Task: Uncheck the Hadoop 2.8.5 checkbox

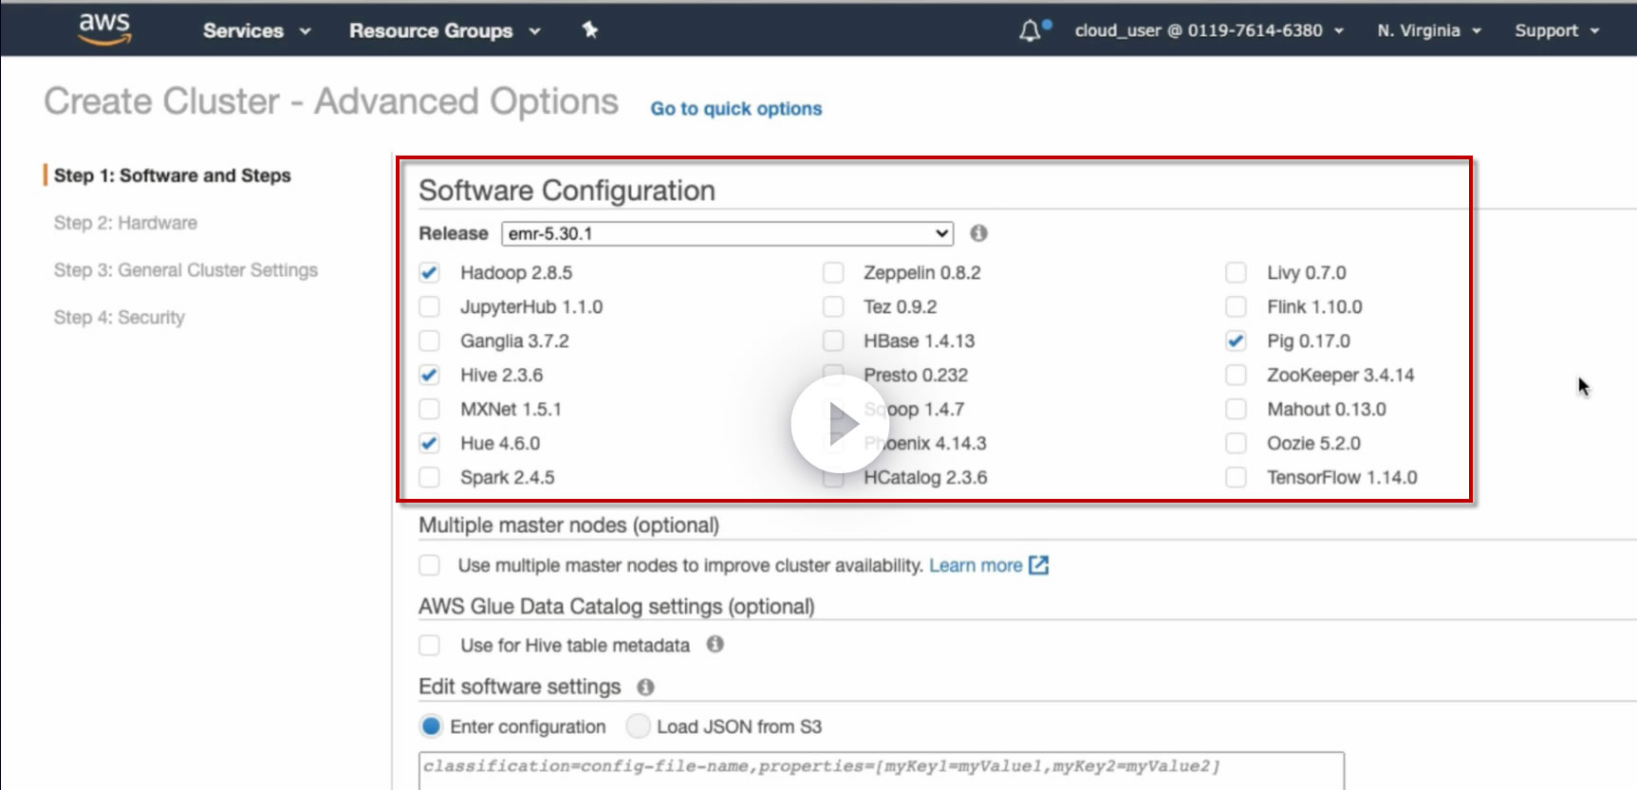Action: point(430,273)
